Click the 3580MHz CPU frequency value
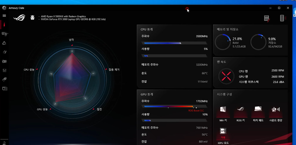 pos(202,36)
